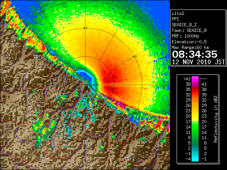The height and width of the screenshot is (170, 227).
Task: Click the '40' range label north of center
Action: [85, 28]
